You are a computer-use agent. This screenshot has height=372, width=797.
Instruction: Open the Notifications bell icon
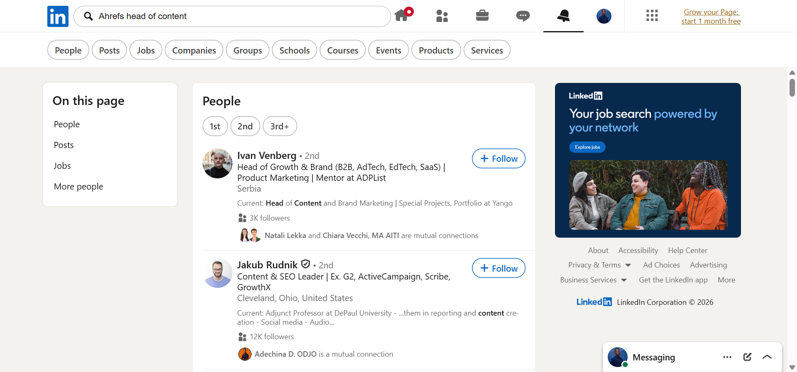pyautogui.click(x=563, y=16)
